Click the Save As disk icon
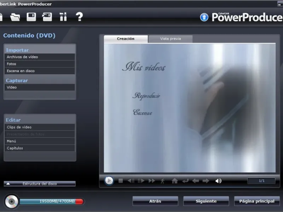This screenshot has width=283, height=212. pyautogui.click(x=47, y=17)
